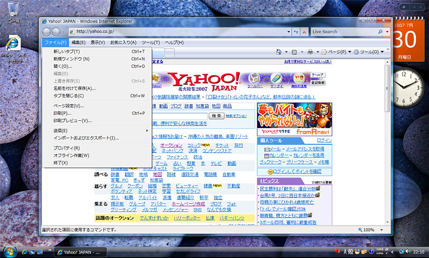Click the Print icon in command bar
Screen dimensions: 429x258
(x=310, y=51)
